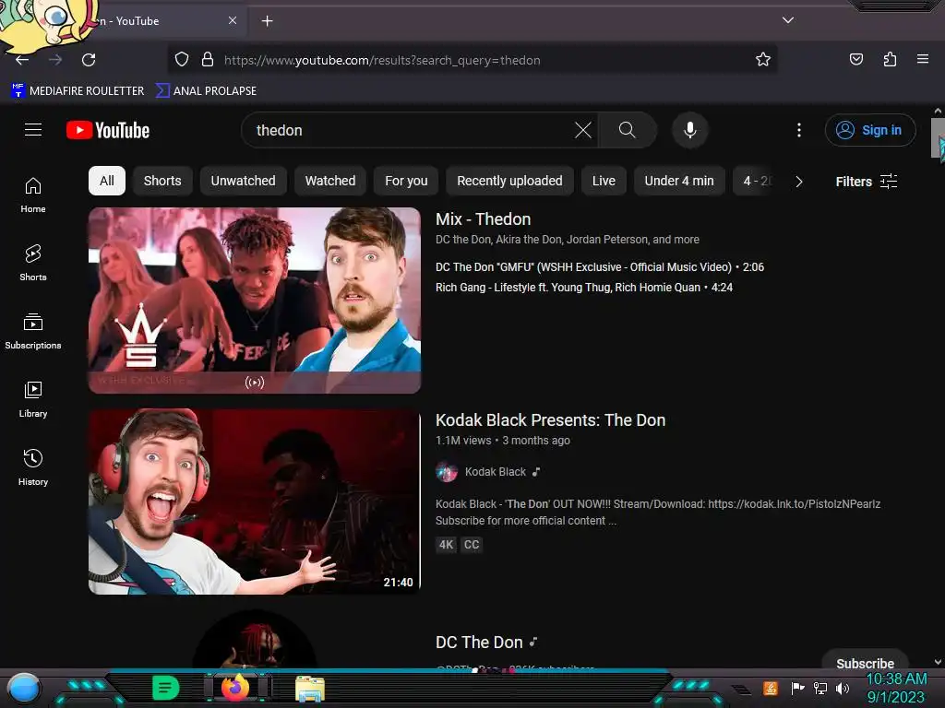Viewport: 945px width, 708px height.
Task: Click the Sign in button
Action: 870,130
